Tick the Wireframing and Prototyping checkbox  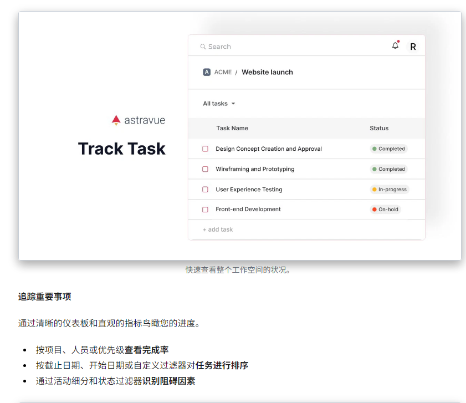tap(205, 169)
